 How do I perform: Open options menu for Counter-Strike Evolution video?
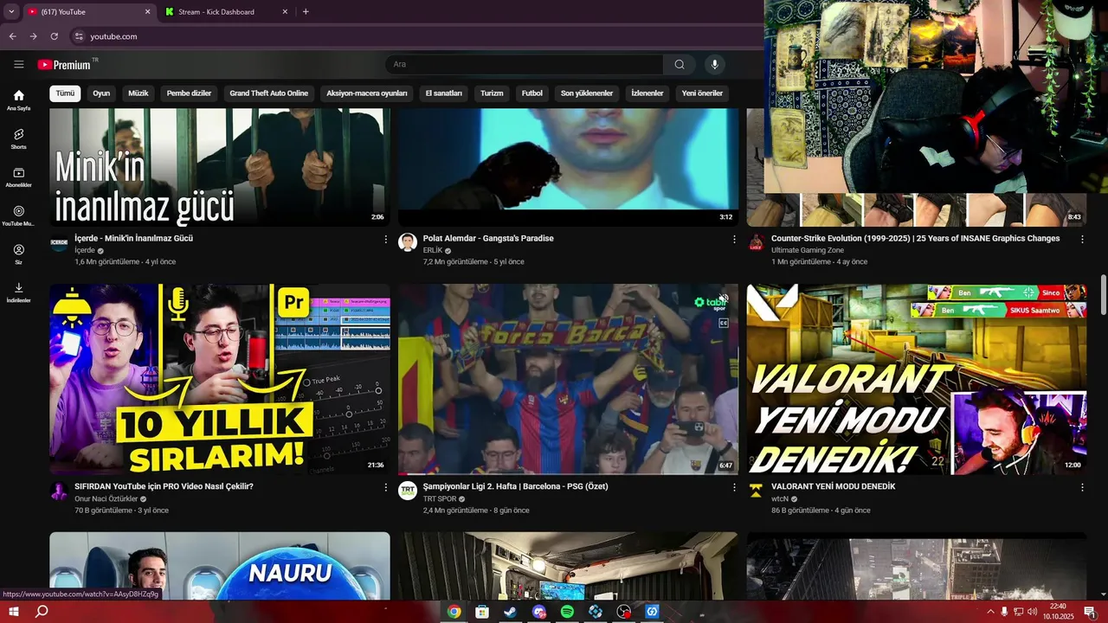(1082, 239)
